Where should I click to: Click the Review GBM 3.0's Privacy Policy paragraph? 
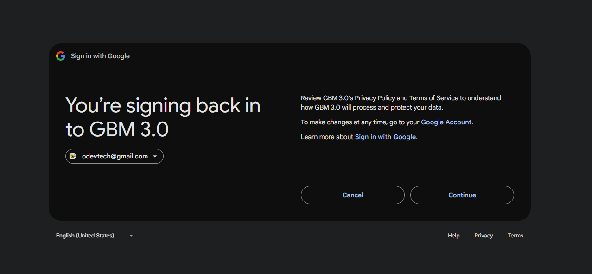click(401, 103)
